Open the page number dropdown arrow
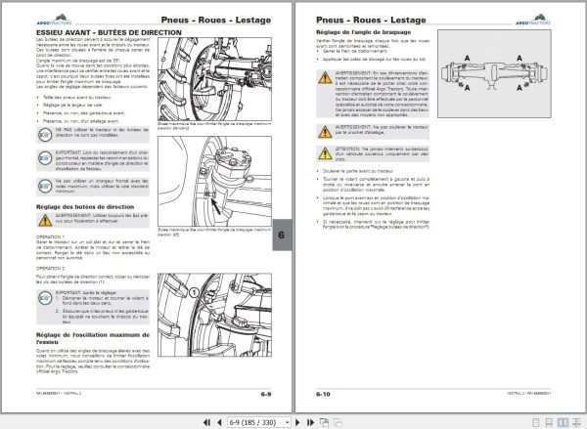Image resolution: width=587 pixels, height=429 pixels. tap(287, 422)
